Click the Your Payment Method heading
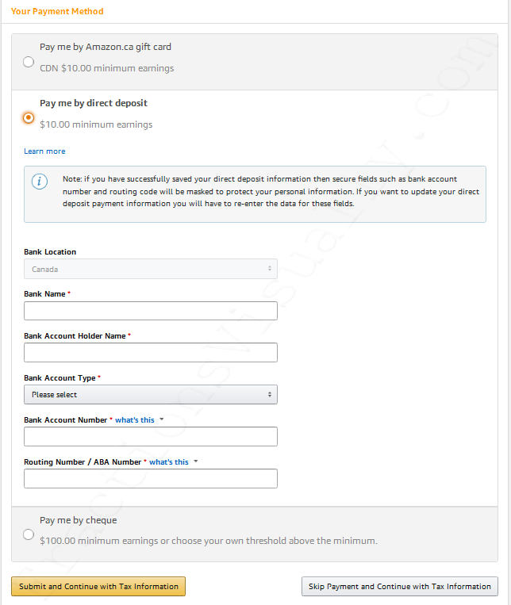 (57, 11)
